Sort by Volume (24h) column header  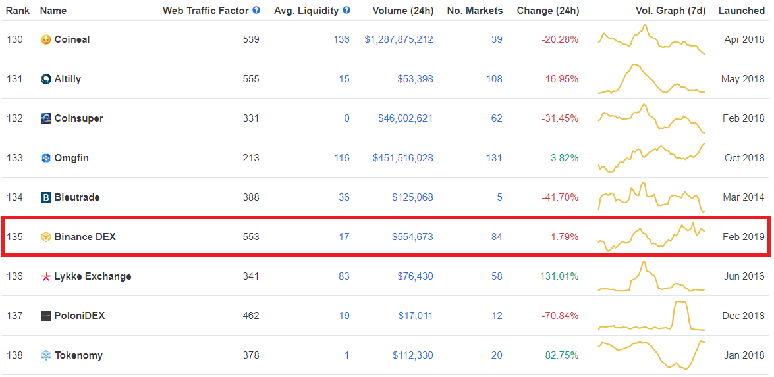(402, 11)
